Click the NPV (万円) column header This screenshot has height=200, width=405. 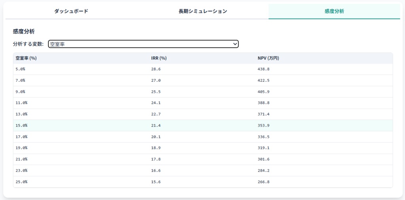[268, 58]
